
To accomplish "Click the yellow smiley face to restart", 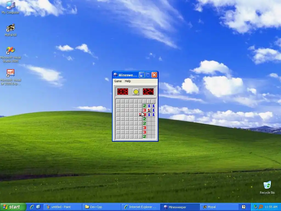I will coord(136,92).
